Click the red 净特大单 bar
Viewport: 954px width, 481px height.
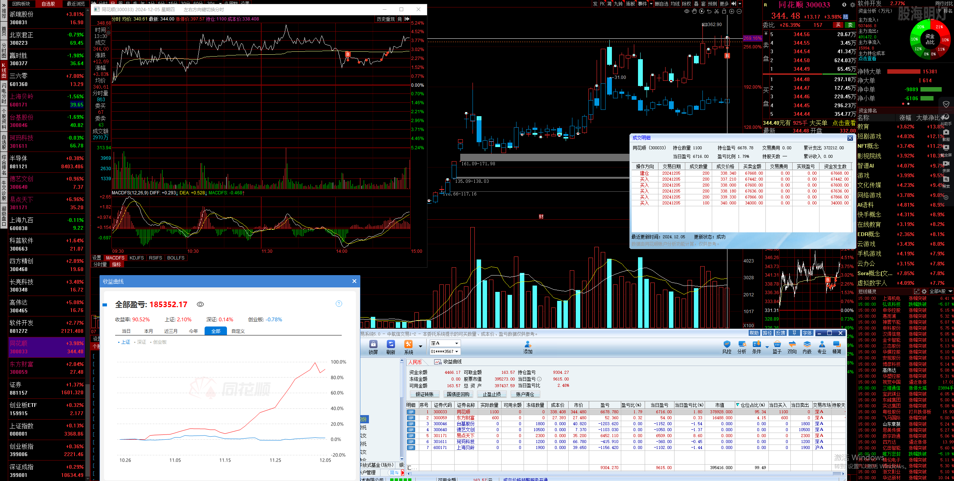coord(903,71)
